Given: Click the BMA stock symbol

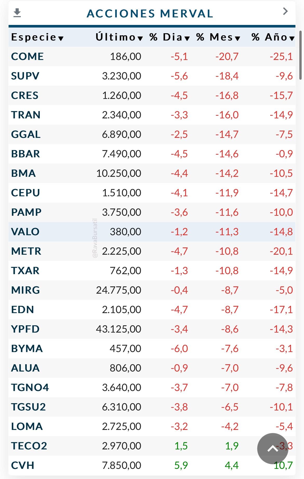Looking at the screenshot, I should (23, 173).
